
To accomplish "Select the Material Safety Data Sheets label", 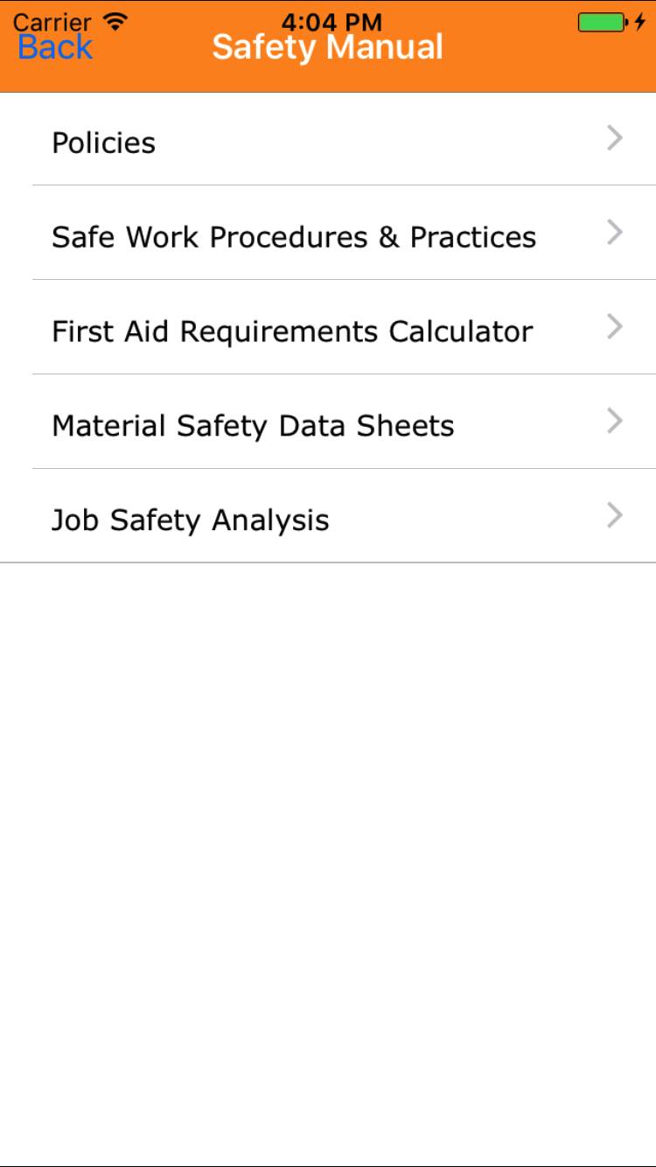I will pos(253,426).
